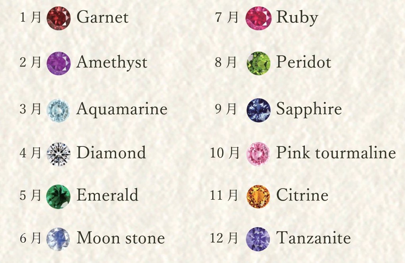Select the green Emerald gemstone

point(58,197)
